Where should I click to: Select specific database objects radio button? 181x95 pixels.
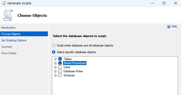(54, 52)
